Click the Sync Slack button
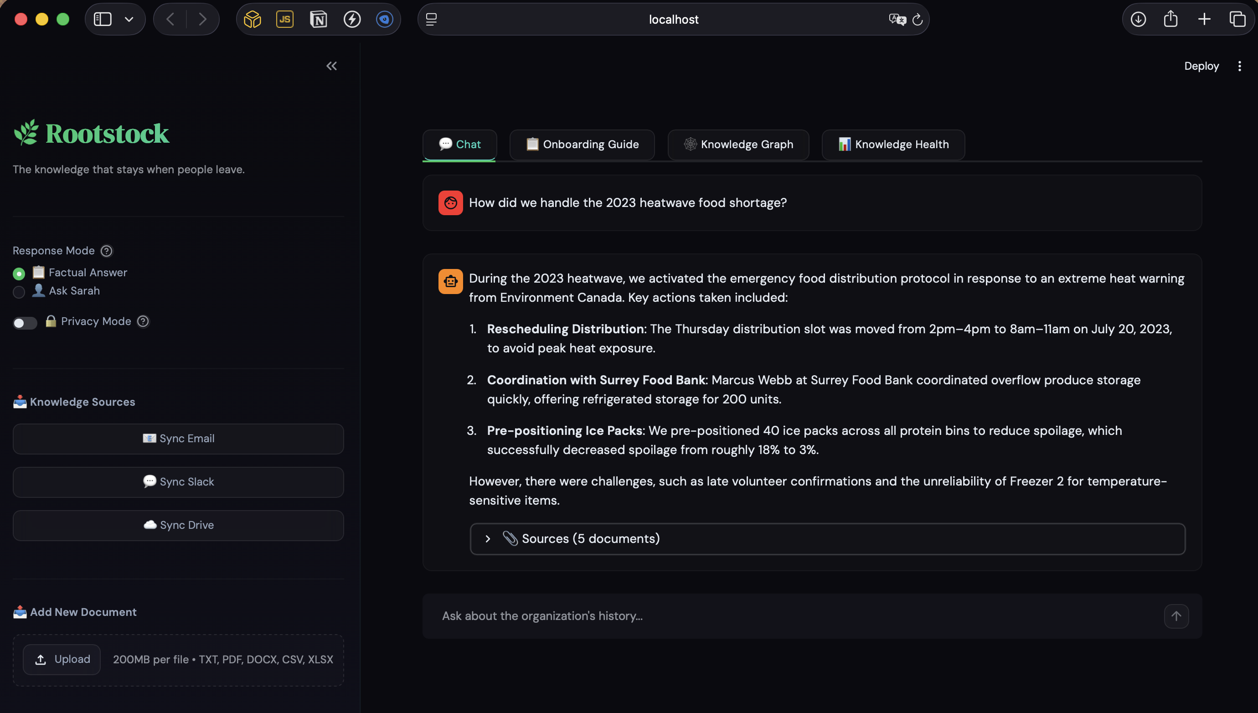 [178, 482]
